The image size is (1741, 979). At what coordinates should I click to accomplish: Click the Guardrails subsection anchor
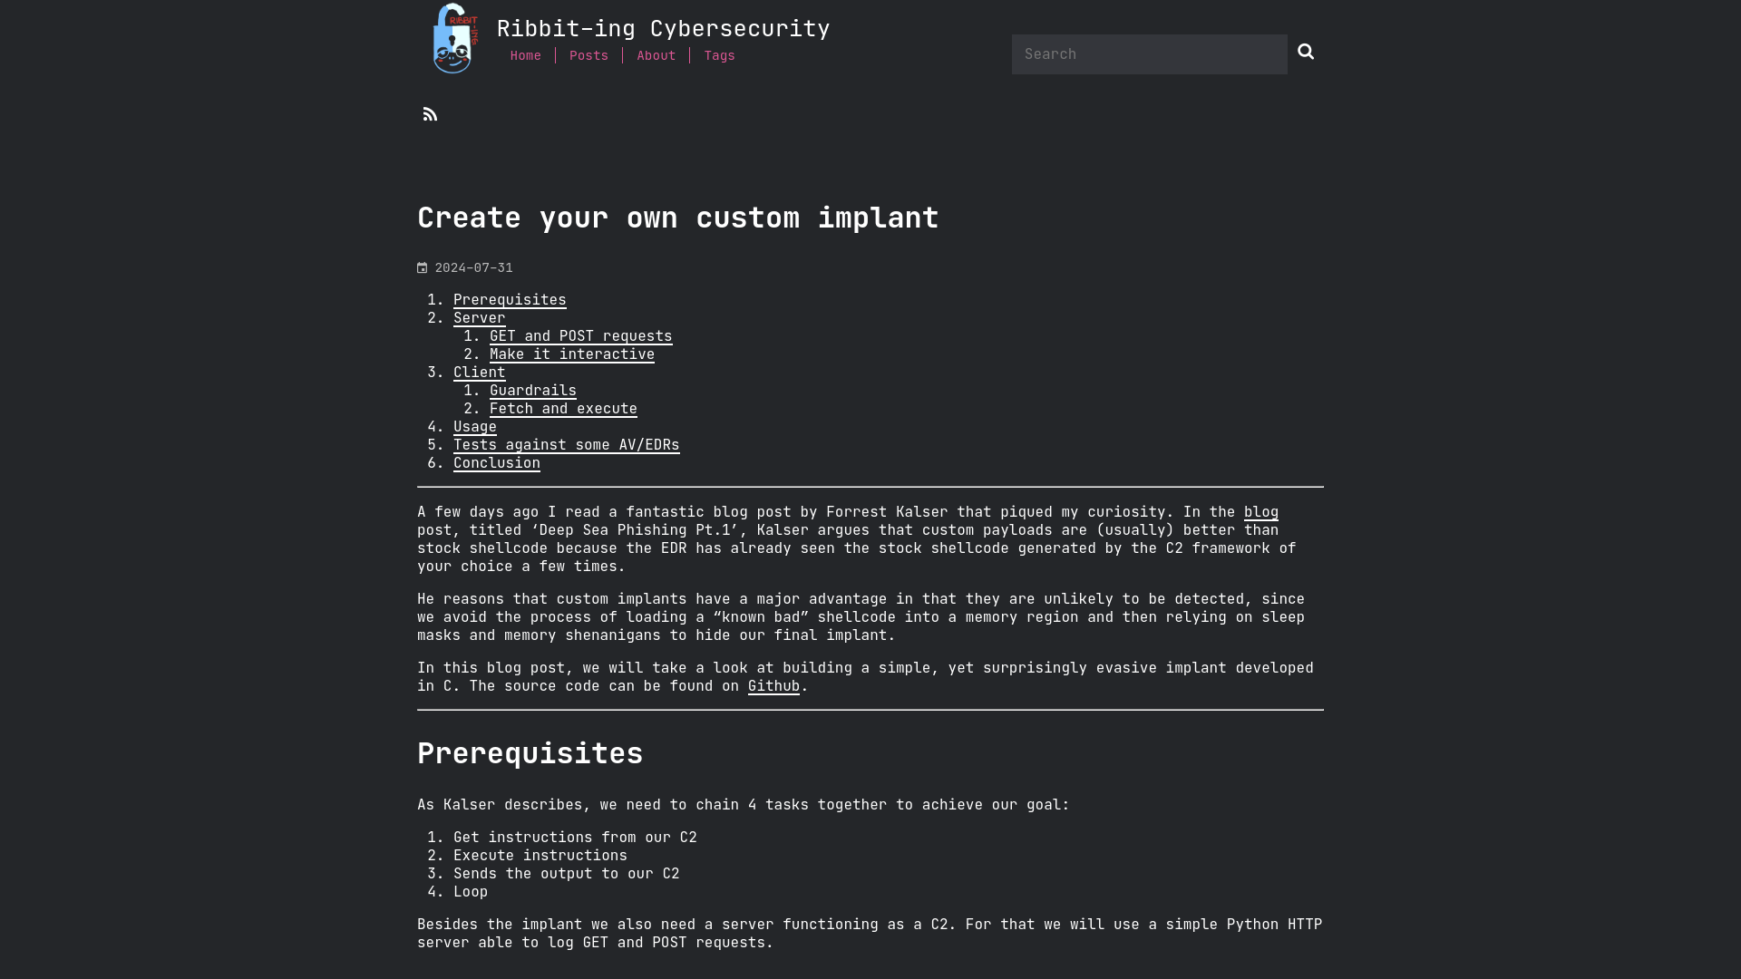[532, 390]
